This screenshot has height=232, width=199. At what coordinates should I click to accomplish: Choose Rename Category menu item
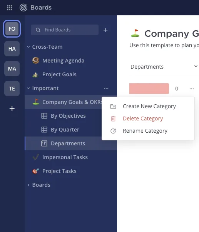click(x=148, y=131)
